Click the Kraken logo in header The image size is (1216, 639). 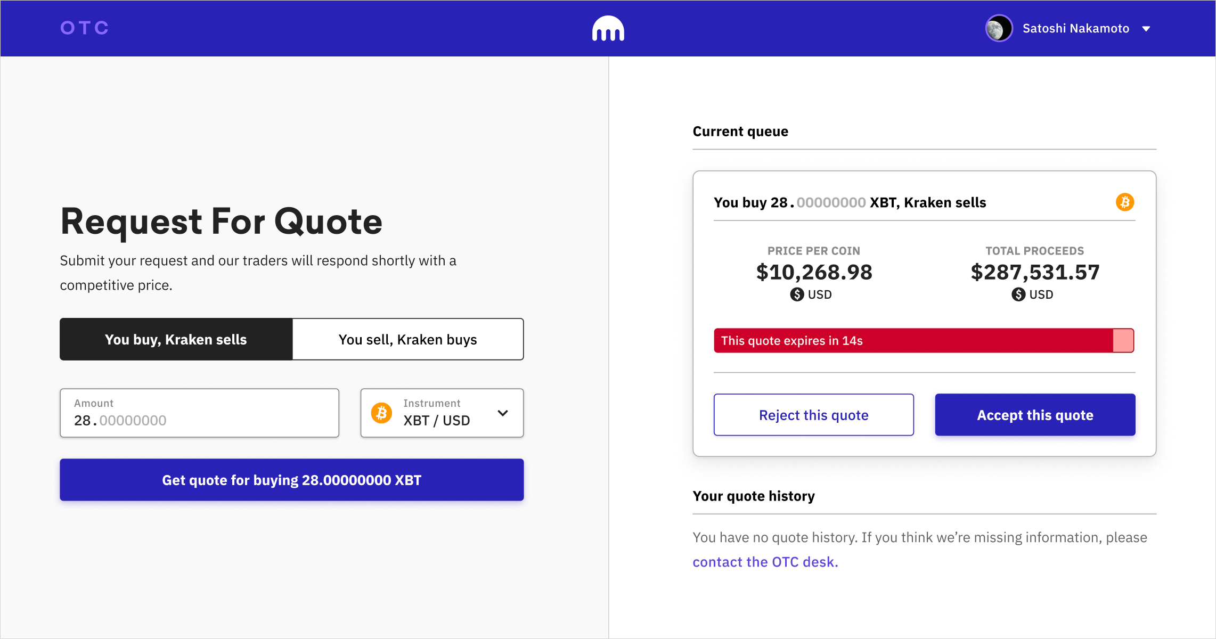(608, 28)
